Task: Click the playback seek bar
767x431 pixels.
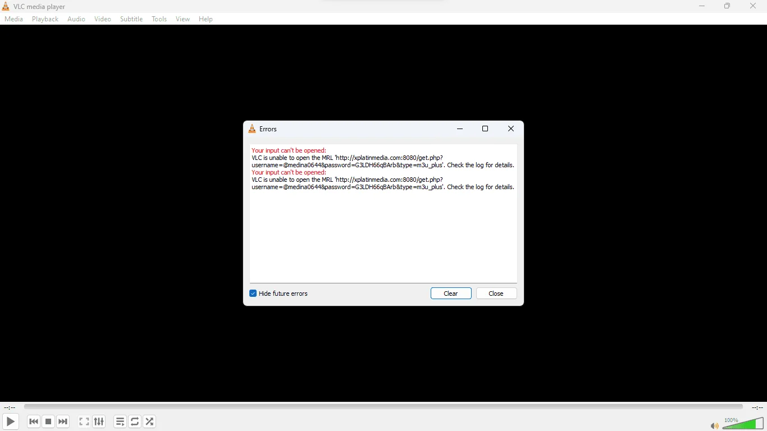Action: [x=383, y=407]
